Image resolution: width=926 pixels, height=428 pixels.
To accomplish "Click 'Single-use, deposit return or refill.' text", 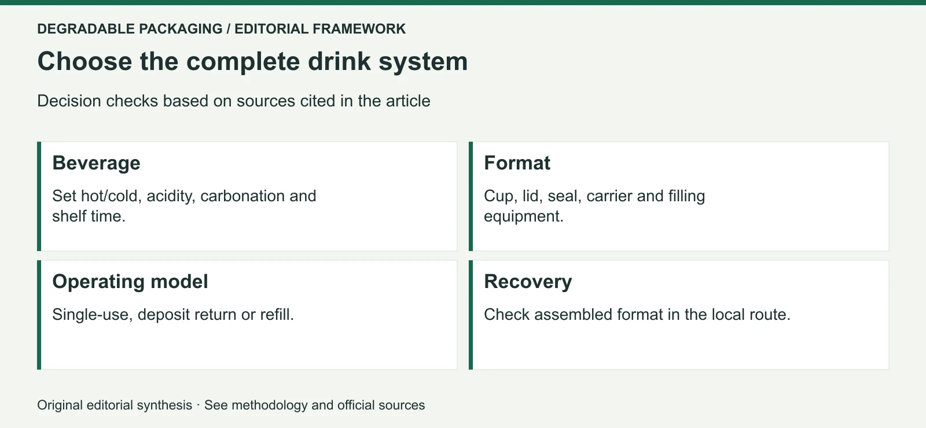I will [173, 315].
